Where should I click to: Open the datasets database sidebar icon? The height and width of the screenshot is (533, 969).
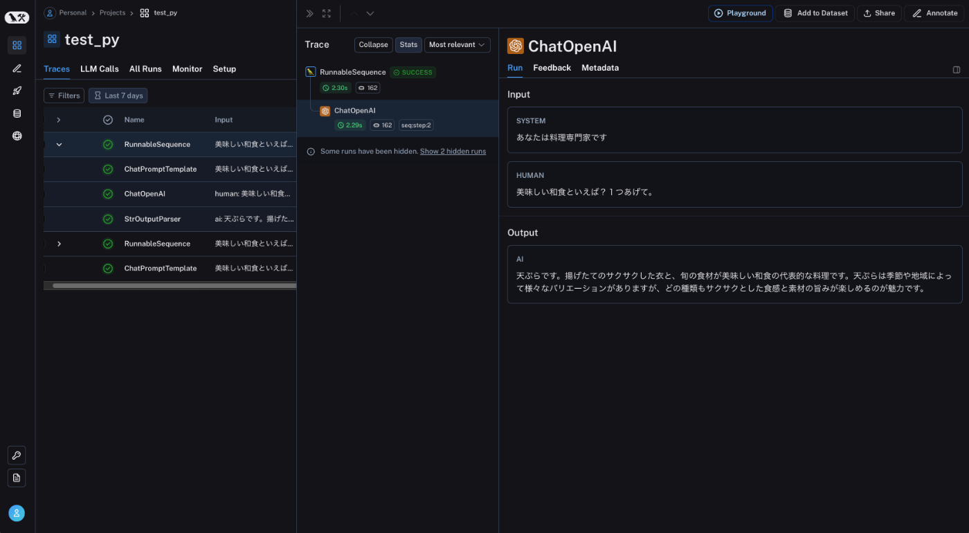click(17, 114)
